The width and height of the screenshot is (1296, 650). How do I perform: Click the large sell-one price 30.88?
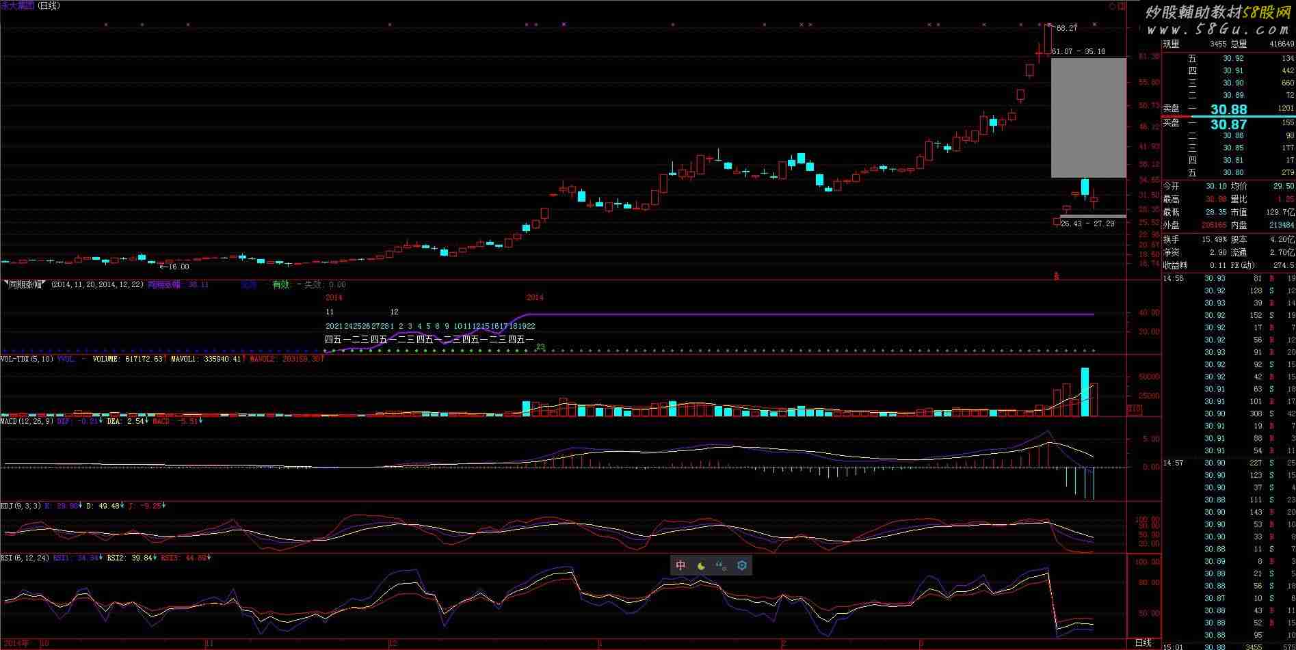point(1228,109)
